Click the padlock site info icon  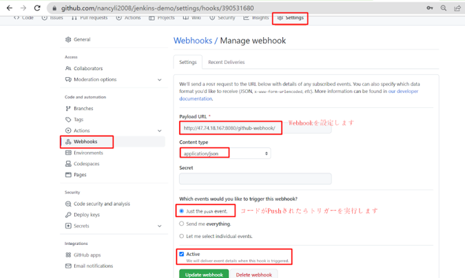coord(54,8)
